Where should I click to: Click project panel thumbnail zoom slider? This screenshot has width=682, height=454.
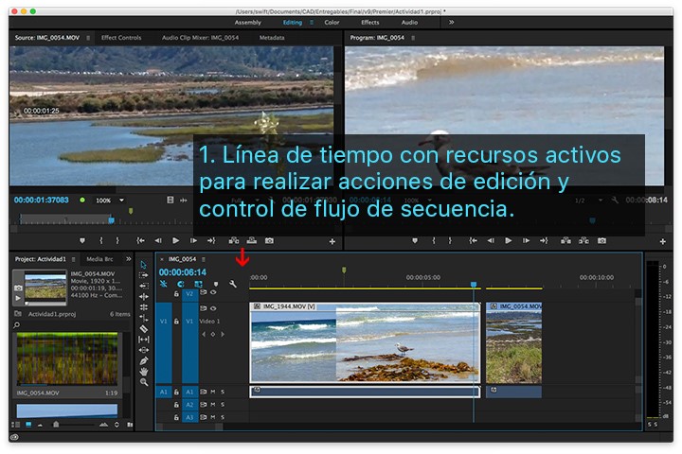pos(56,425)
